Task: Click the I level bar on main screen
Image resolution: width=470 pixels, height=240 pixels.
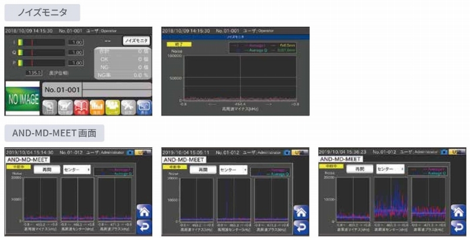Action: click(x=42, y=42)
